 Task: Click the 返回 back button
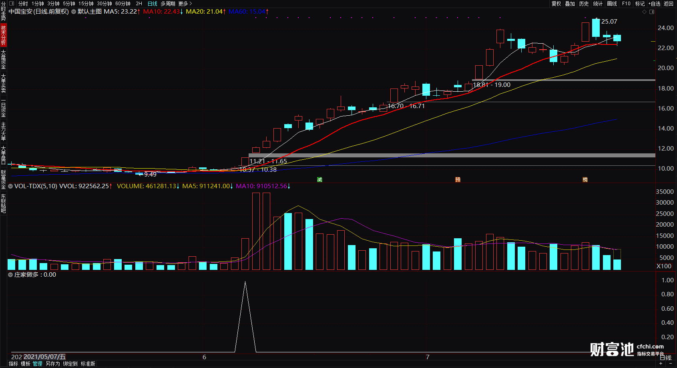click(669, 4)
